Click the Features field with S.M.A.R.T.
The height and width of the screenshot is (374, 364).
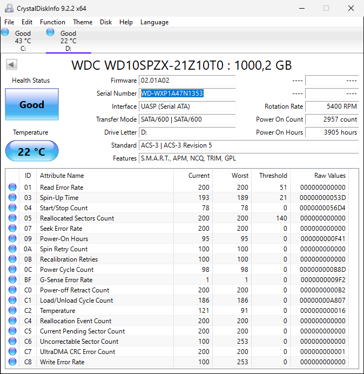pyautogui.click(x=248, y=158)
